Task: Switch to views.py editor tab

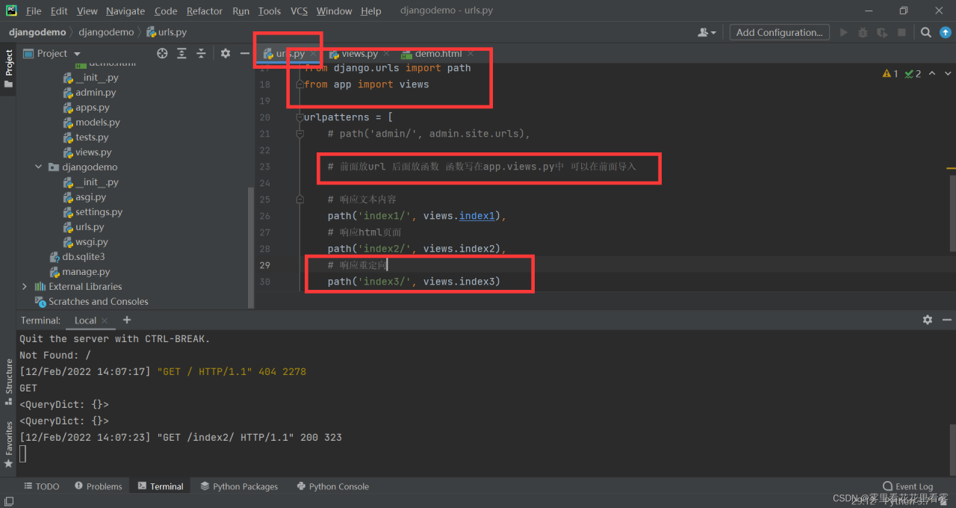Action: click(x=358, y=54)
